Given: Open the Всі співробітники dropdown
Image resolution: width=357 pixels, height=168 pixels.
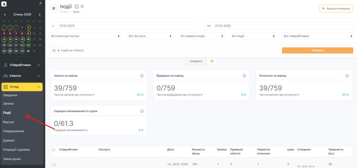Looking at the screenshot, I should coord(318,36).
